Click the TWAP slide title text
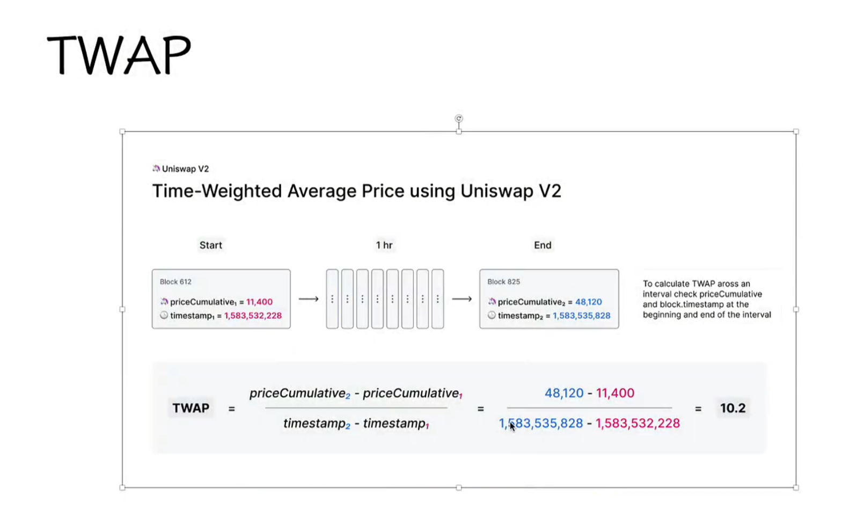The height and width of the screenshot is (510, 857). click(x=119, y=55)
